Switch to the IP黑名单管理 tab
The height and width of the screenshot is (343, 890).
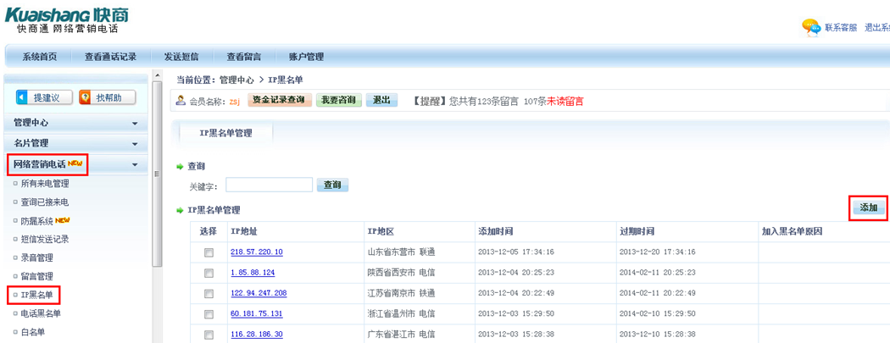[x=225, y=133]
